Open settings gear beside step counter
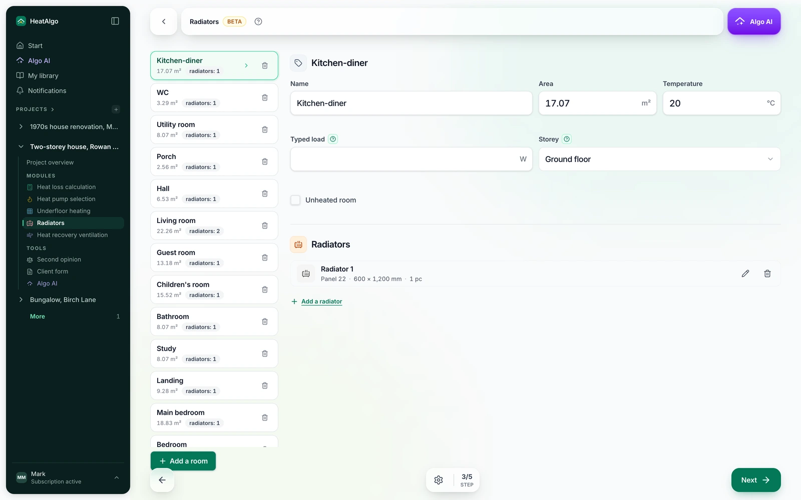This screenshot has height=500, width=801. click(x=439, y=480)
